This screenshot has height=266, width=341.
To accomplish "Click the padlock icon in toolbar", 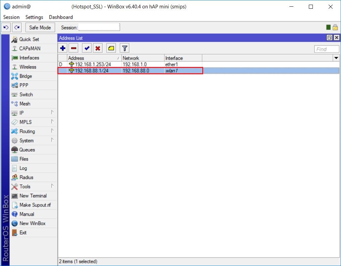I will tap(335, 27).
